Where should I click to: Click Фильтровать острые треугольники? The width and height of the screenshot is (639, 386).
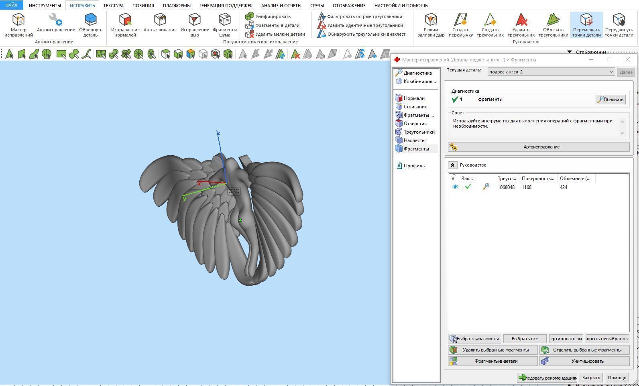[x=360, y=16]
